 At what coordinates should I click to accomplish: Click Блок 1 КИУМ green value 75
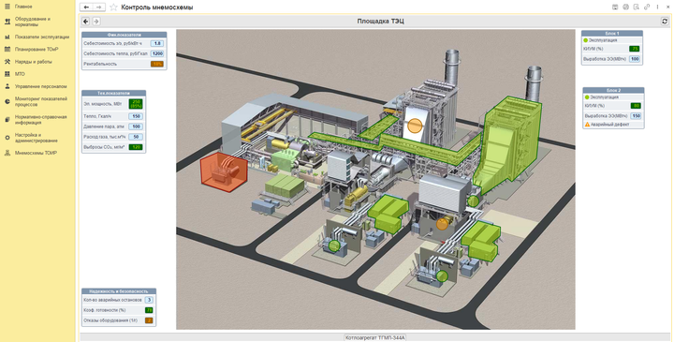[635, 49]
